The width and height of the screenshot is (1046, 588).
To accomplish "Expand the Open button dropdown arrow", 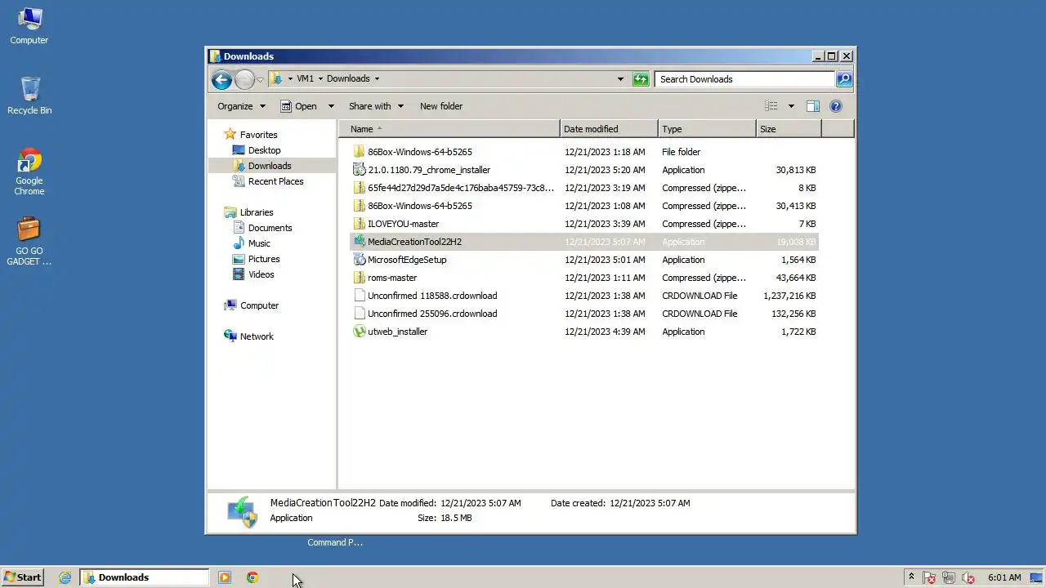I will pyautogui.click(x=331, y=106).
